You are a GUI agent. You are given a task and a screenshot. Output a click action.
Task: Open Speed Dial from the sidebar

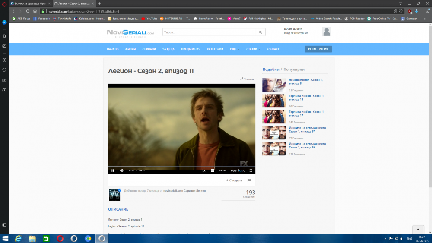tap(4, 60)
